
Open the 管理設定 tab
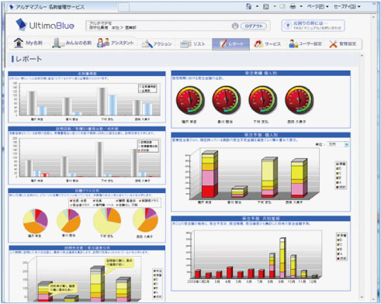[x=343, y=44]
